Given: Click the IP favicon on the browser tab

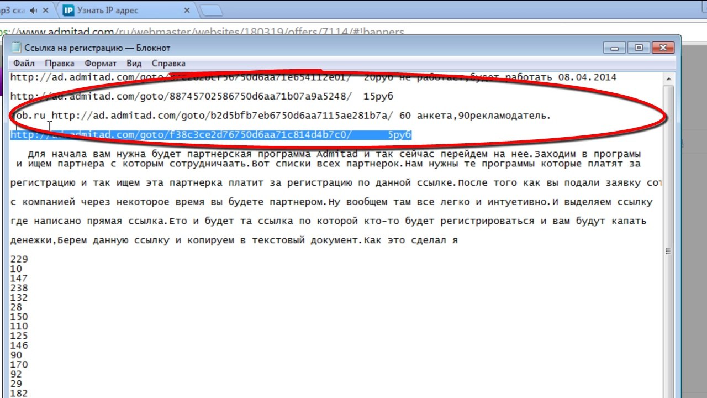Looking at the screenshot, I should pos(69,11).
